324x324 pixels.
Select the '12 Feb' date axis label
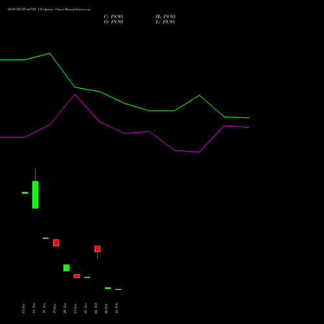click(x=117, y=308)
